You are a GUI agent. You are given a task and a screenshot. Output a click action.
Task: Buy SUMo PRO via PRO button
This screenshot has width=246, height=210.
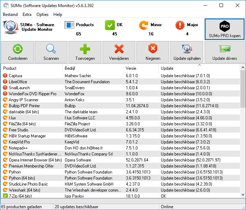coord(224,29)
